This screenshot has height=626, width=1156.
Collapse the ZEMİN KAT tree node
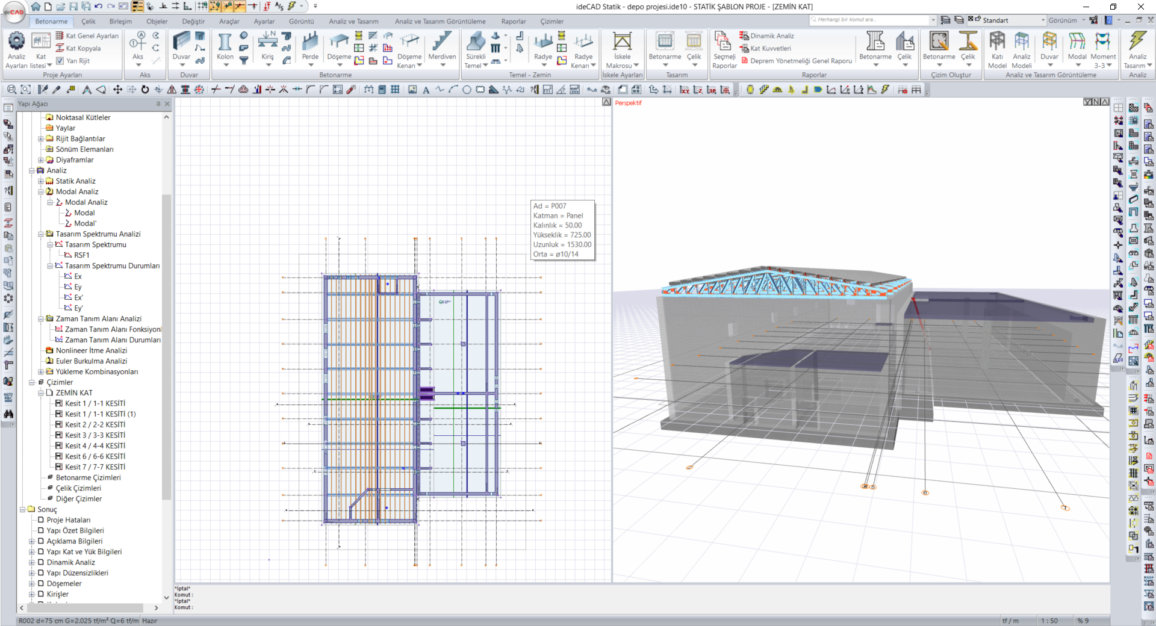(x=41, y=393)
